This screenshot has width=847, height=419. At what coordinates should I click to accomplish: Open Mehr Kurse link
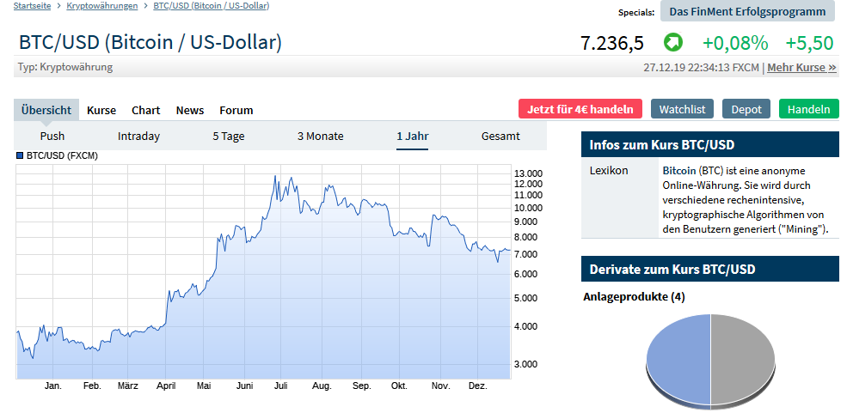tap(801, 67)
